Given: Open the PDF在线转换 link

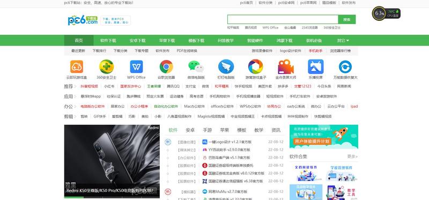Looking at the screenshot, I should pyautogui.click(x=187, y=50).
